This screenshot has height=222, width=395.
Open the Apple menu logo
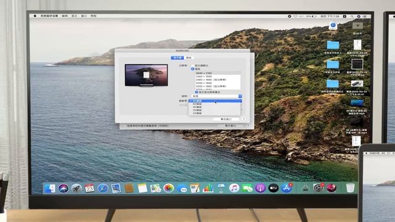pos(35,16)
